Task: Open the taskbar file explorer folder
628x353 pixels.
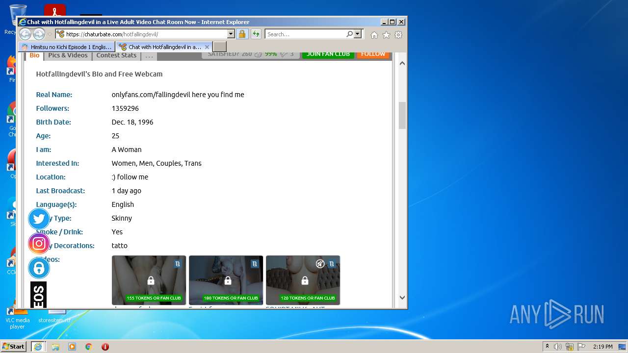Action: click(55, 347)
